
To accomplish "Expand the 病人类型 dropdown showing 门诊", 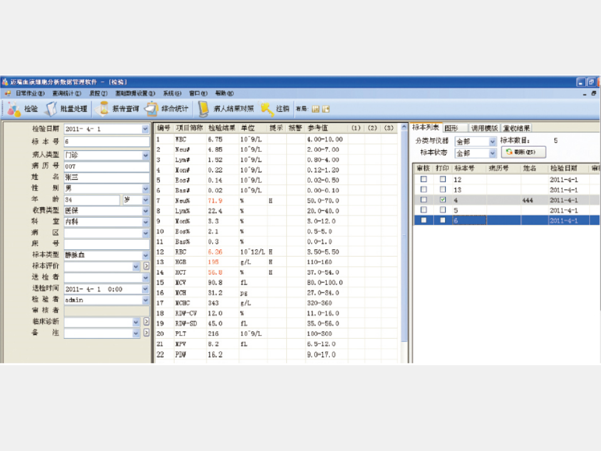I will point(145,155).
